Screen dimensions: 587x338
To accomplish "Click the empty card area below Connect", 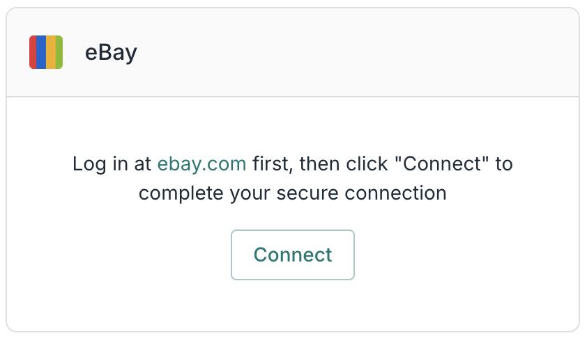I will pyautogui.click(x=293, y=306).
